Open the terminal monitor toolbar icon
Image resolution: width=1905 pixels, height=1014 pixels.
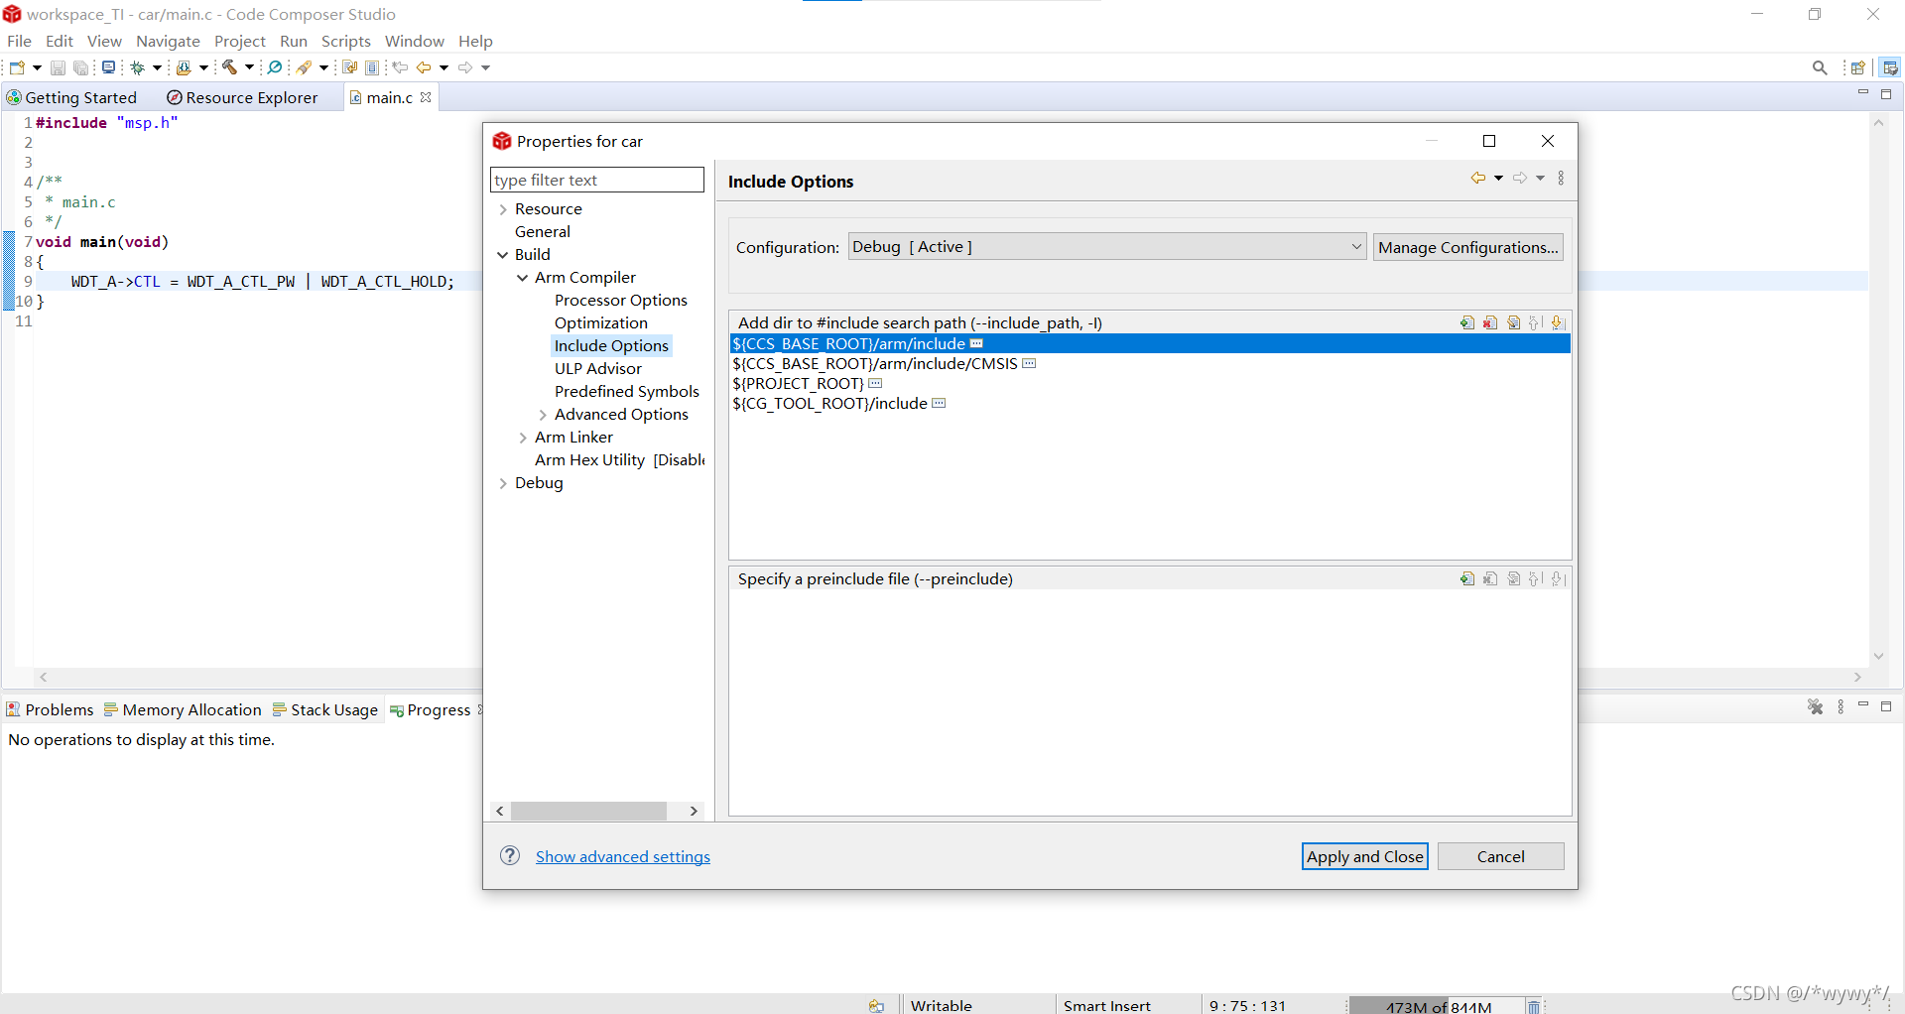[x=108, y=67]
